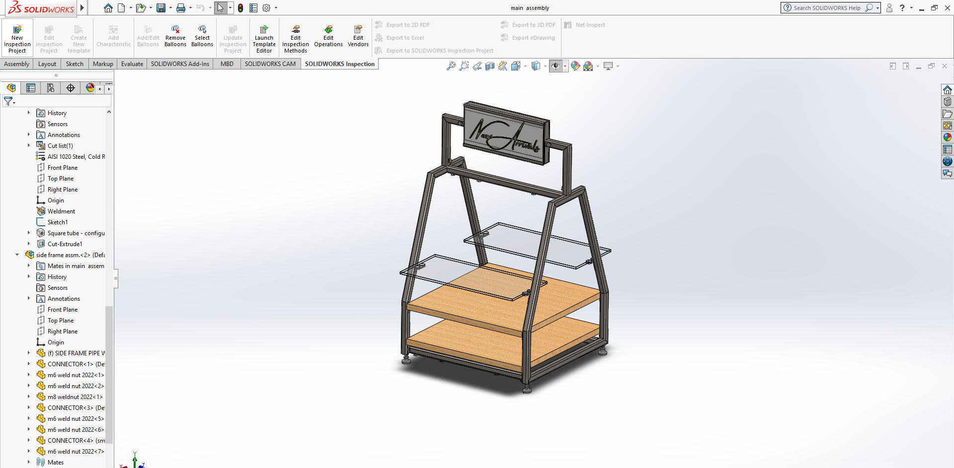The height and width of the screenshot is (468, 954).
Task: Click the View Settings monitor icon
Action: pos(608,66)
